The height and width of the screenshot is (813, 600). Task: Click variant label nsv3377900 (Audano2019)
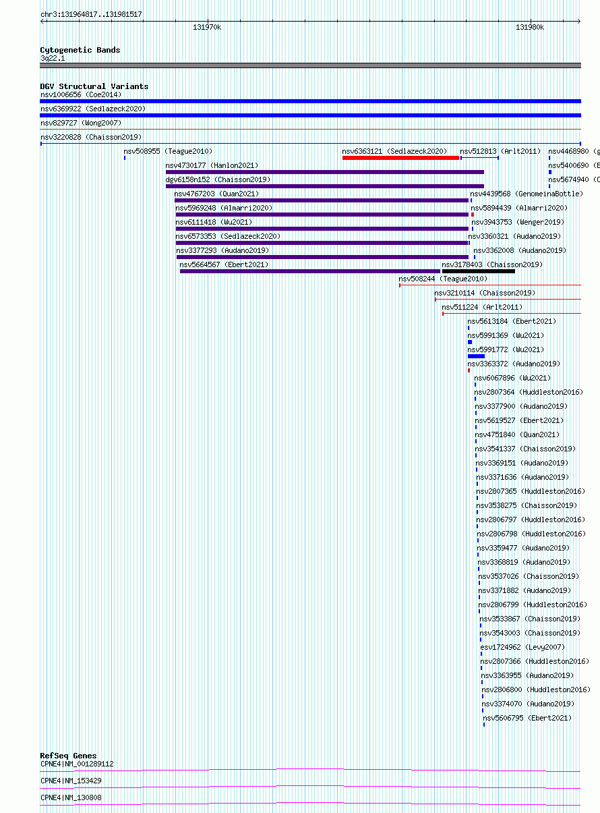(x=521, y=406)
